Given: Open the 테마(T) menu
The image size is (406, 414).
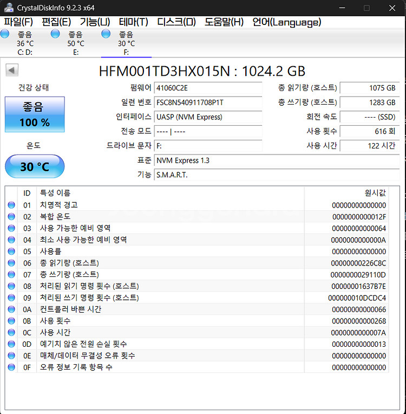Looking at the screenshot, I should (133, 22).
